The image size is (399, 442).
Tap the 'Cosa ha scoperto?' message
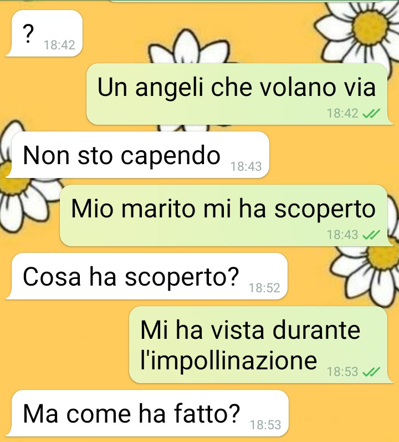[x=147, y=276]
